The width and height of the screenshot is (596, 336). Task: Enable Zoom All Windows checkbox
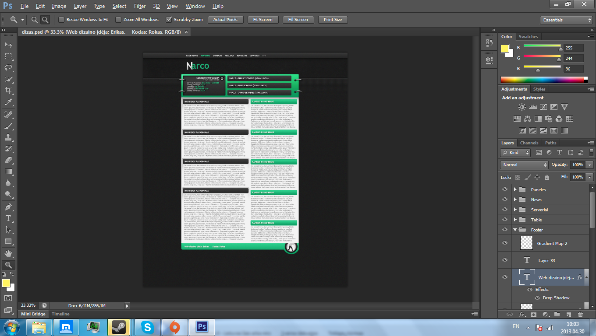pos(118,20)
